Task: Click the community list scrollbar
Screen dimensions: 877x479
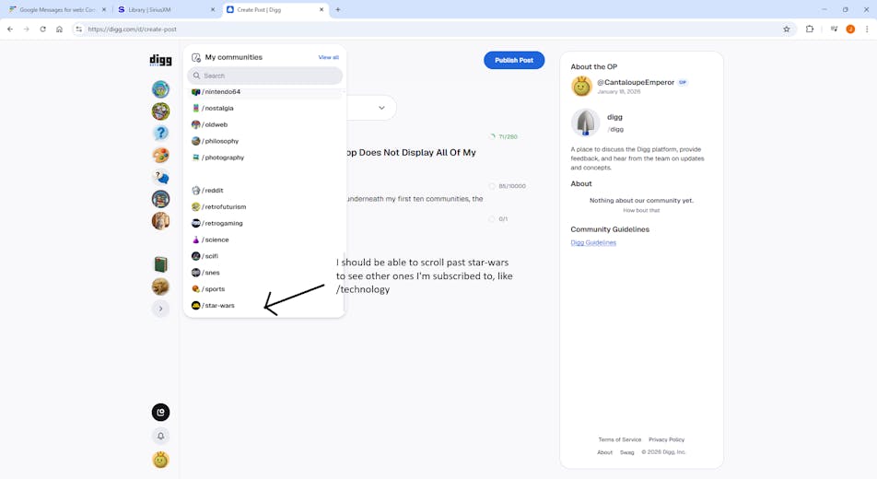Action: click(344, 256)
